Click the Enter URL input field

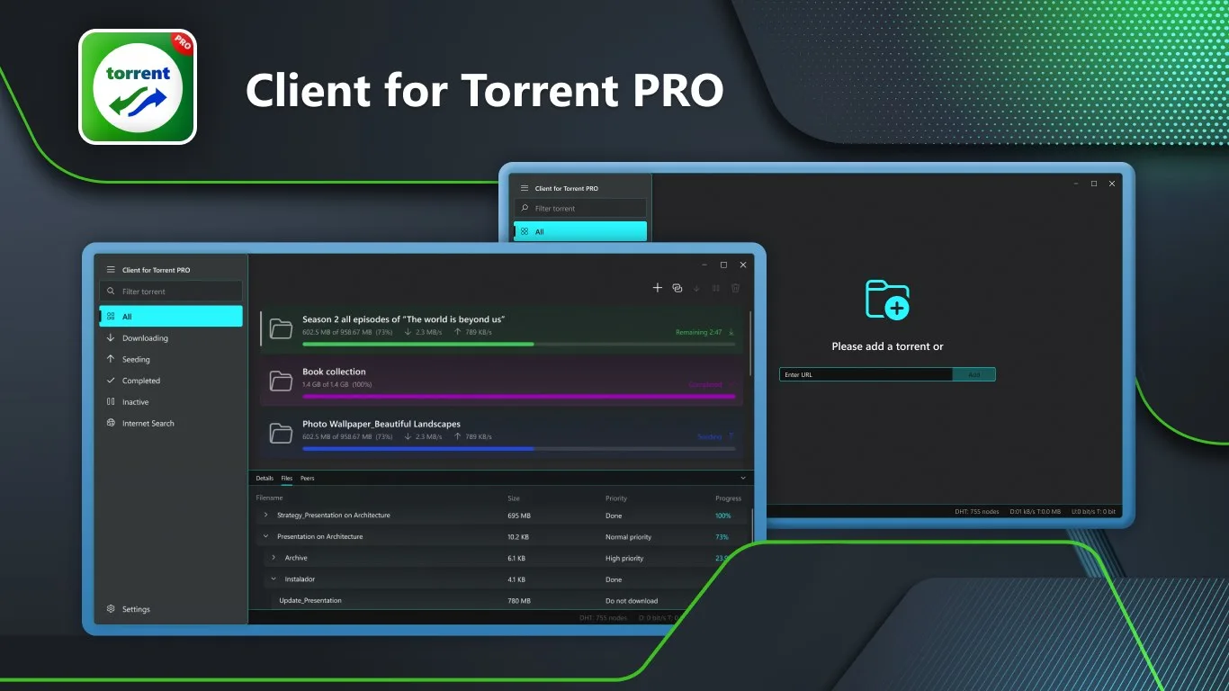tap(866, 374)
